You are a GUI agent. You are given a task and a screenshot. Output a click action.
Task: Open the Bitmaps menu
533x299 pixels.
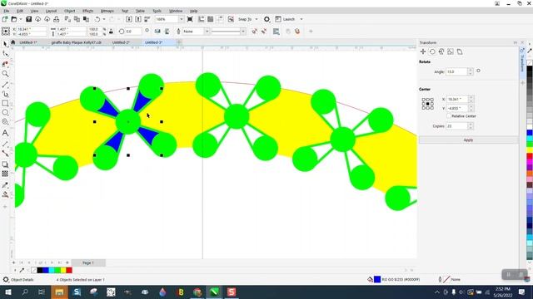coord(107,11)
